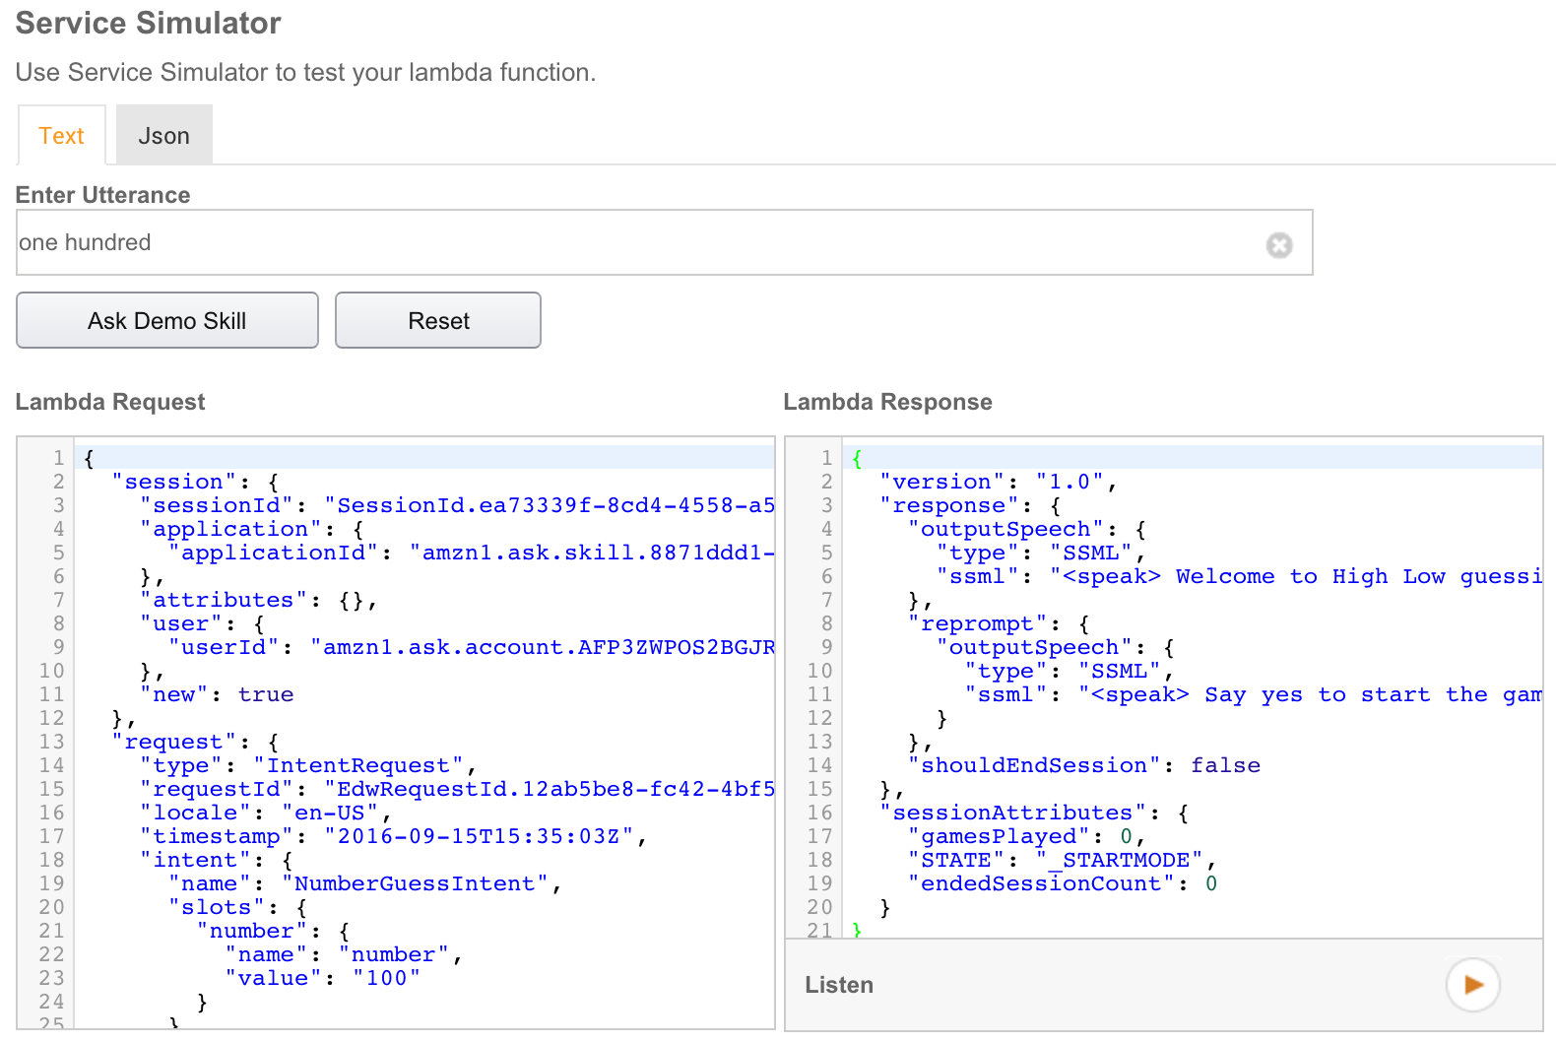Viewport: 1556px width, 1042px height.
Task: Play the response with the Listen button
Action: point(1472,984)
